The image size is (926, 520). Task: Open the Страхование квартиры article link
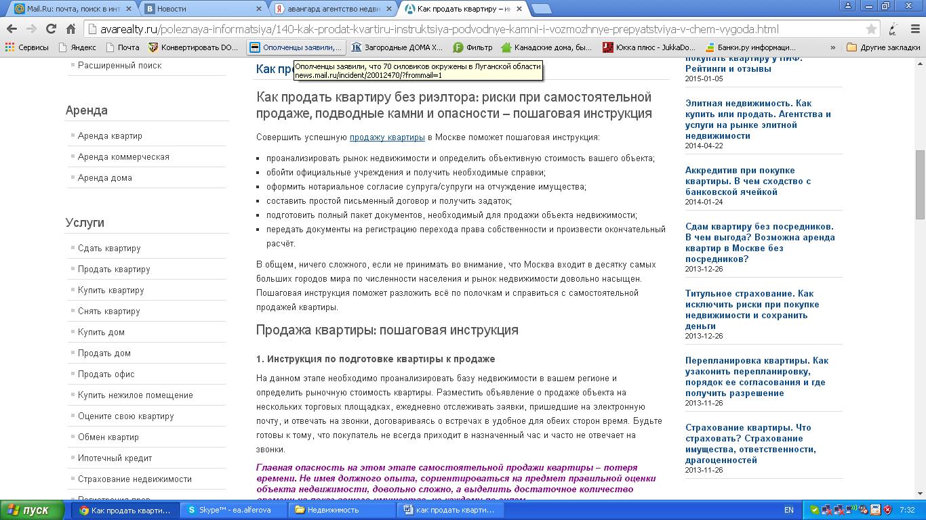(x=750, y=443)
